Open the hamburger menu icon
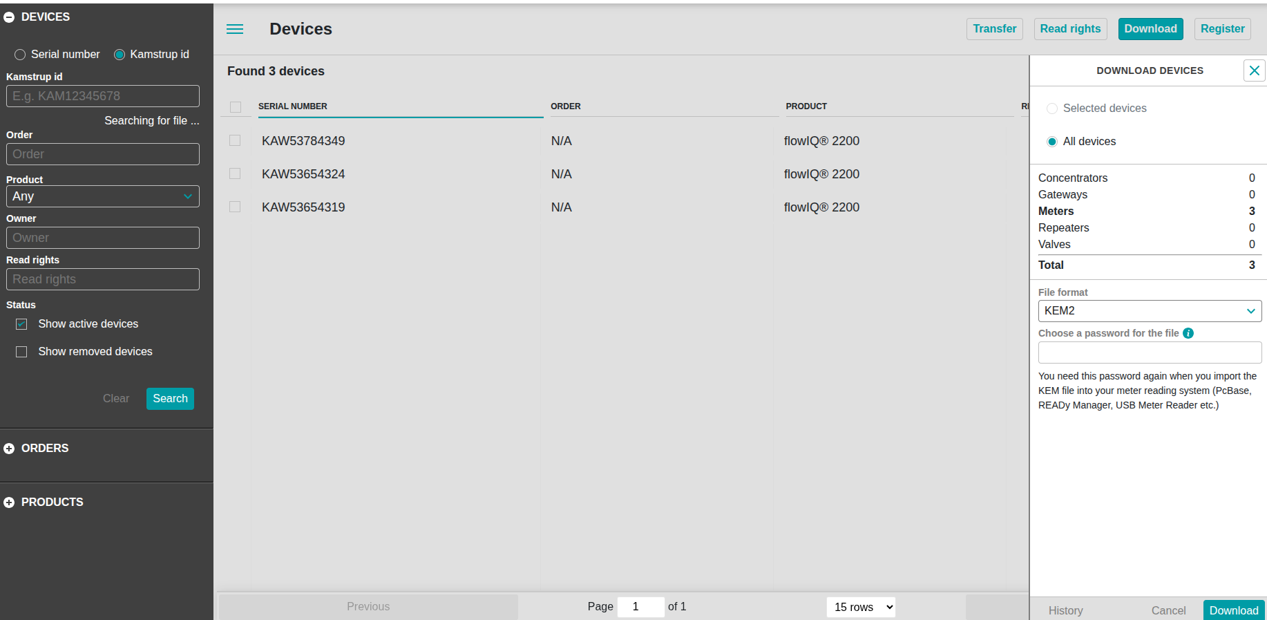This screenshot has width=1267, height=620. coord(235,29)
